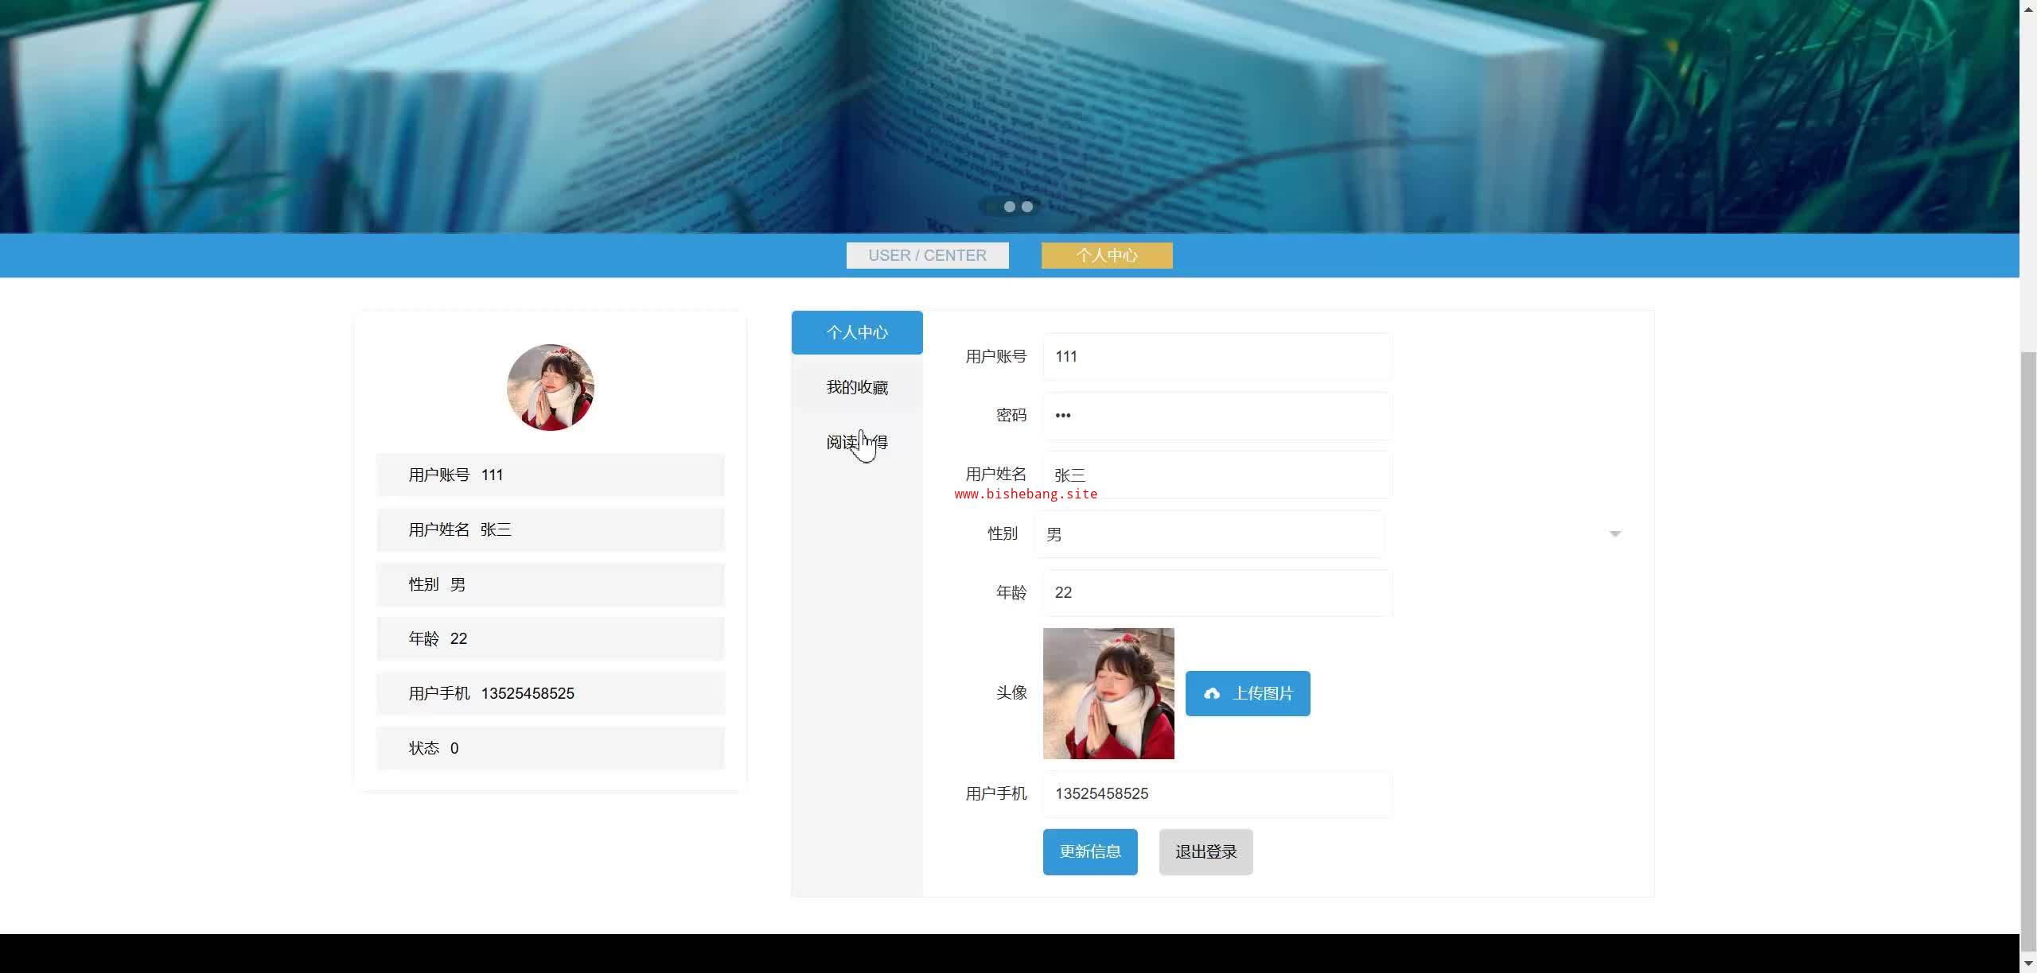Image resolution: width=2037 pixels, height=973 pixels.
Task: Select the second carousel indicator dot
Action: pyautogui.click(x=1009, y=207)
